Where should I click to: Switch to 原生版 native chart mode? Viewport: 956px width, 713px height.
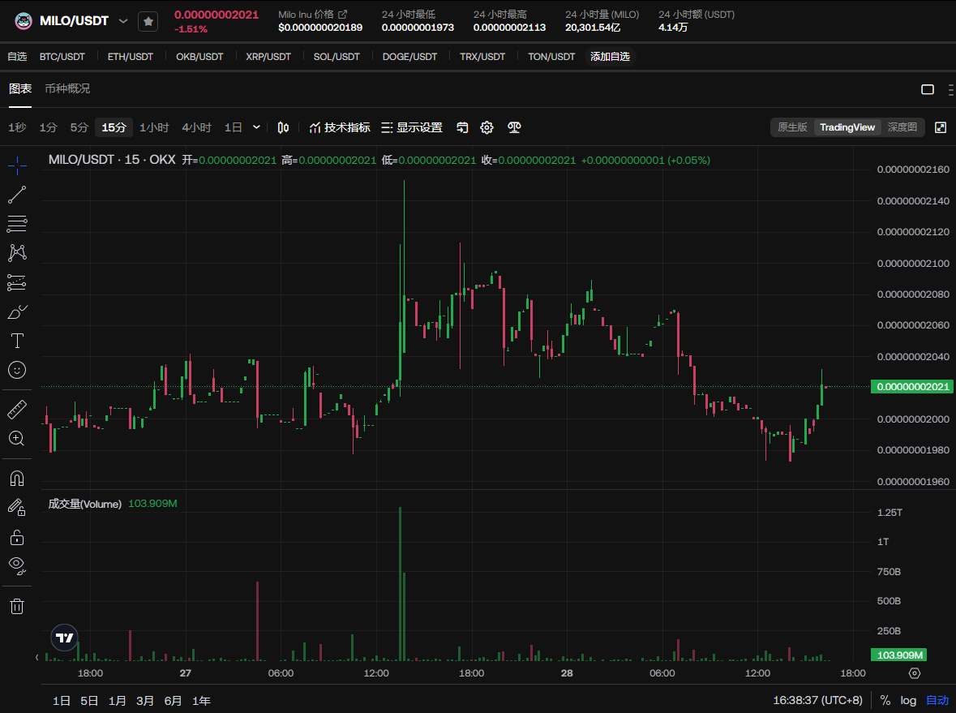coord(792,127)
